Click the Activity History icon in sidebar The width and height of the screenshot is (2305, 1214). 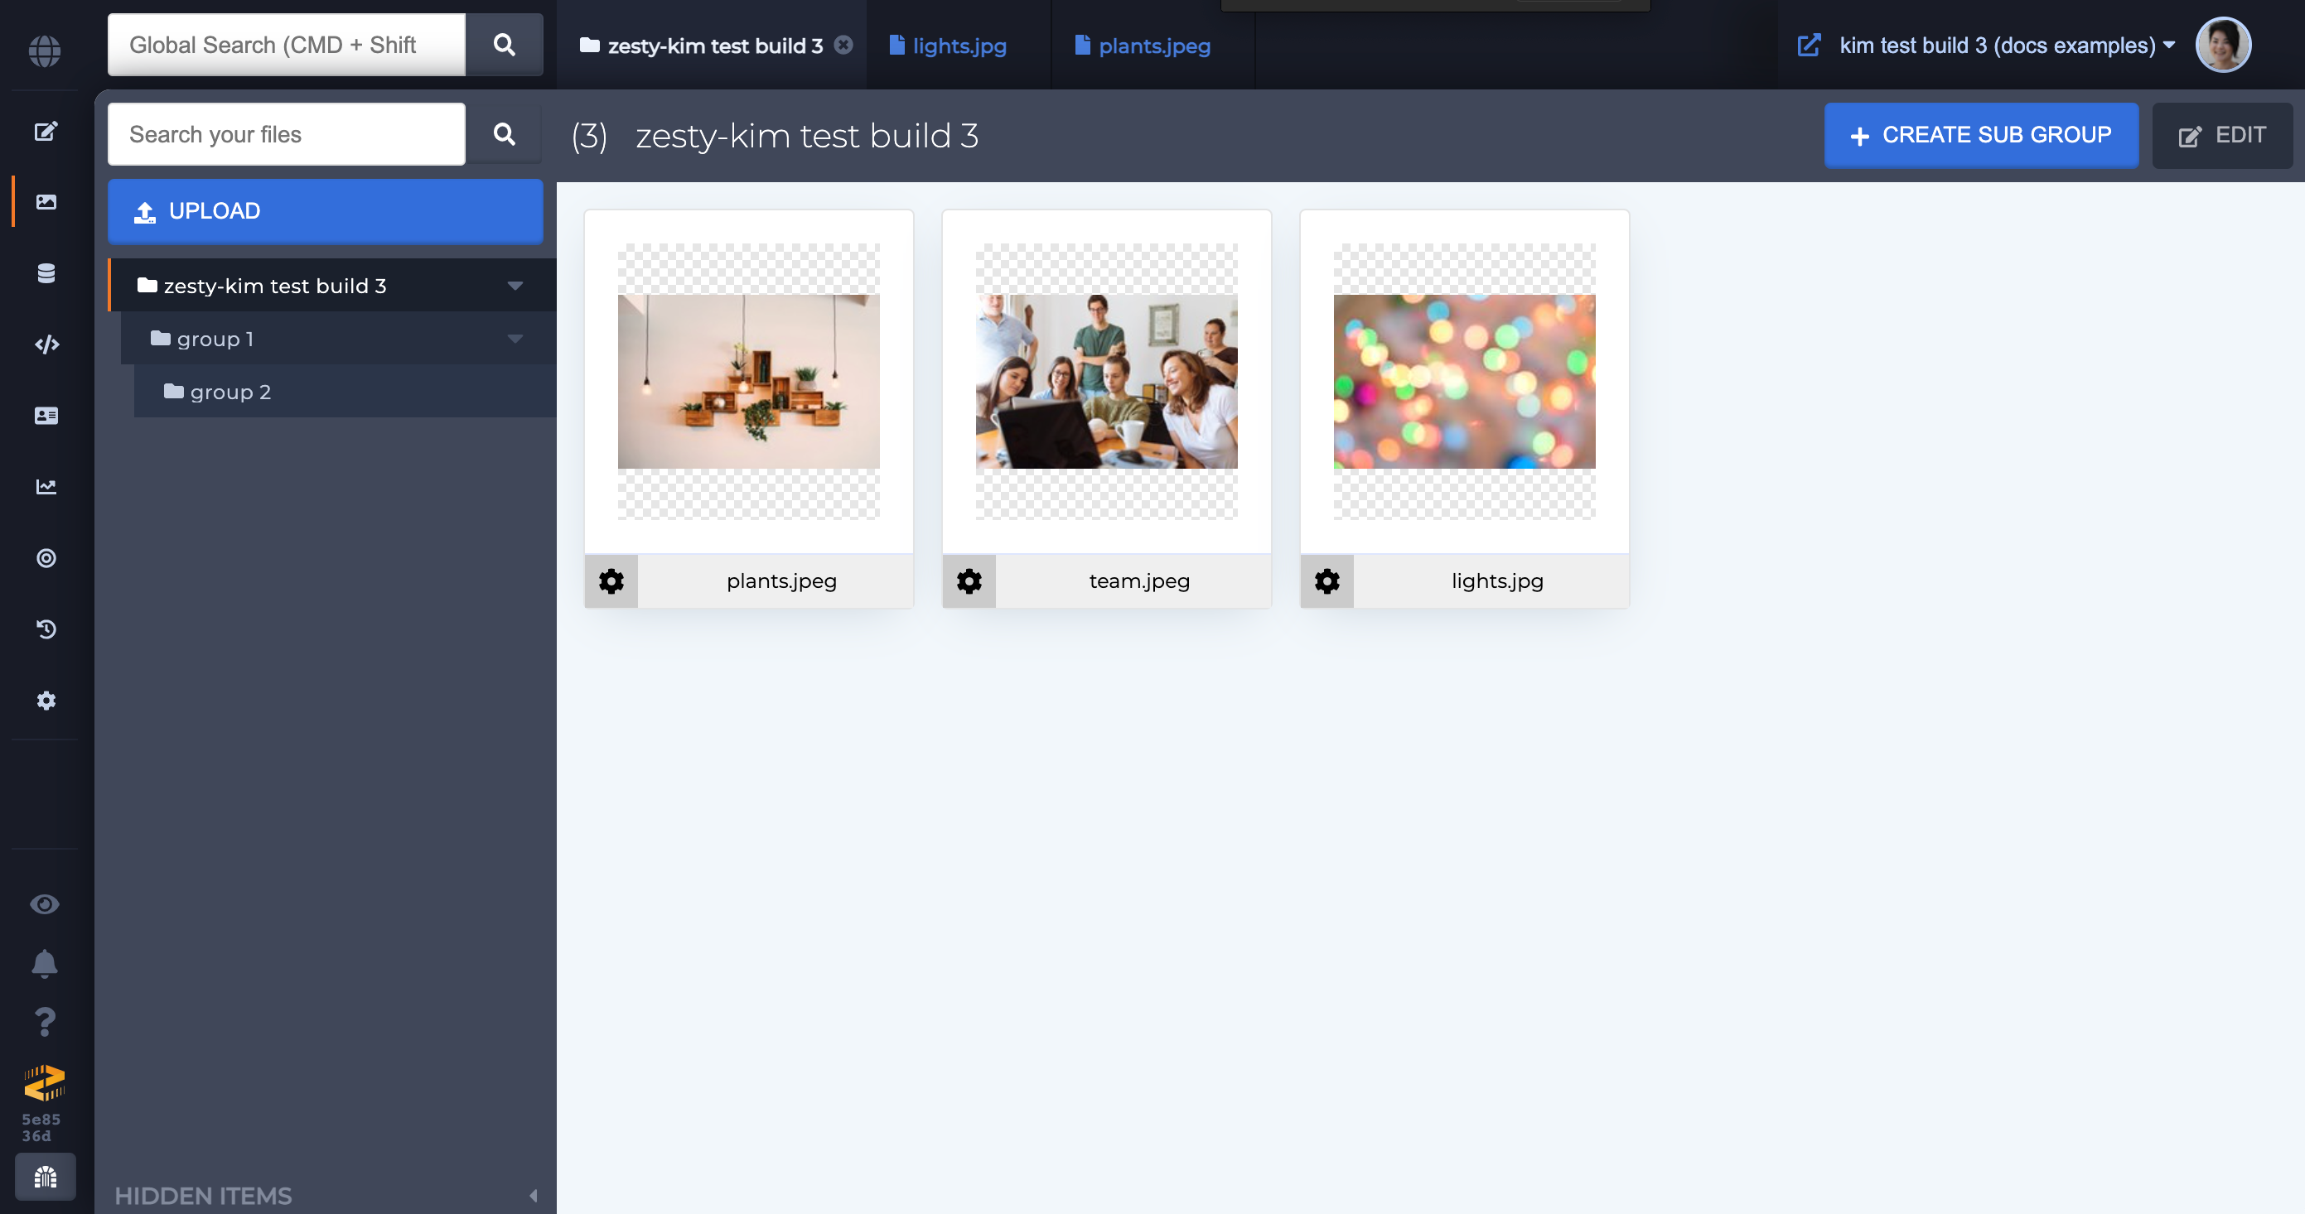click(44, 629)
